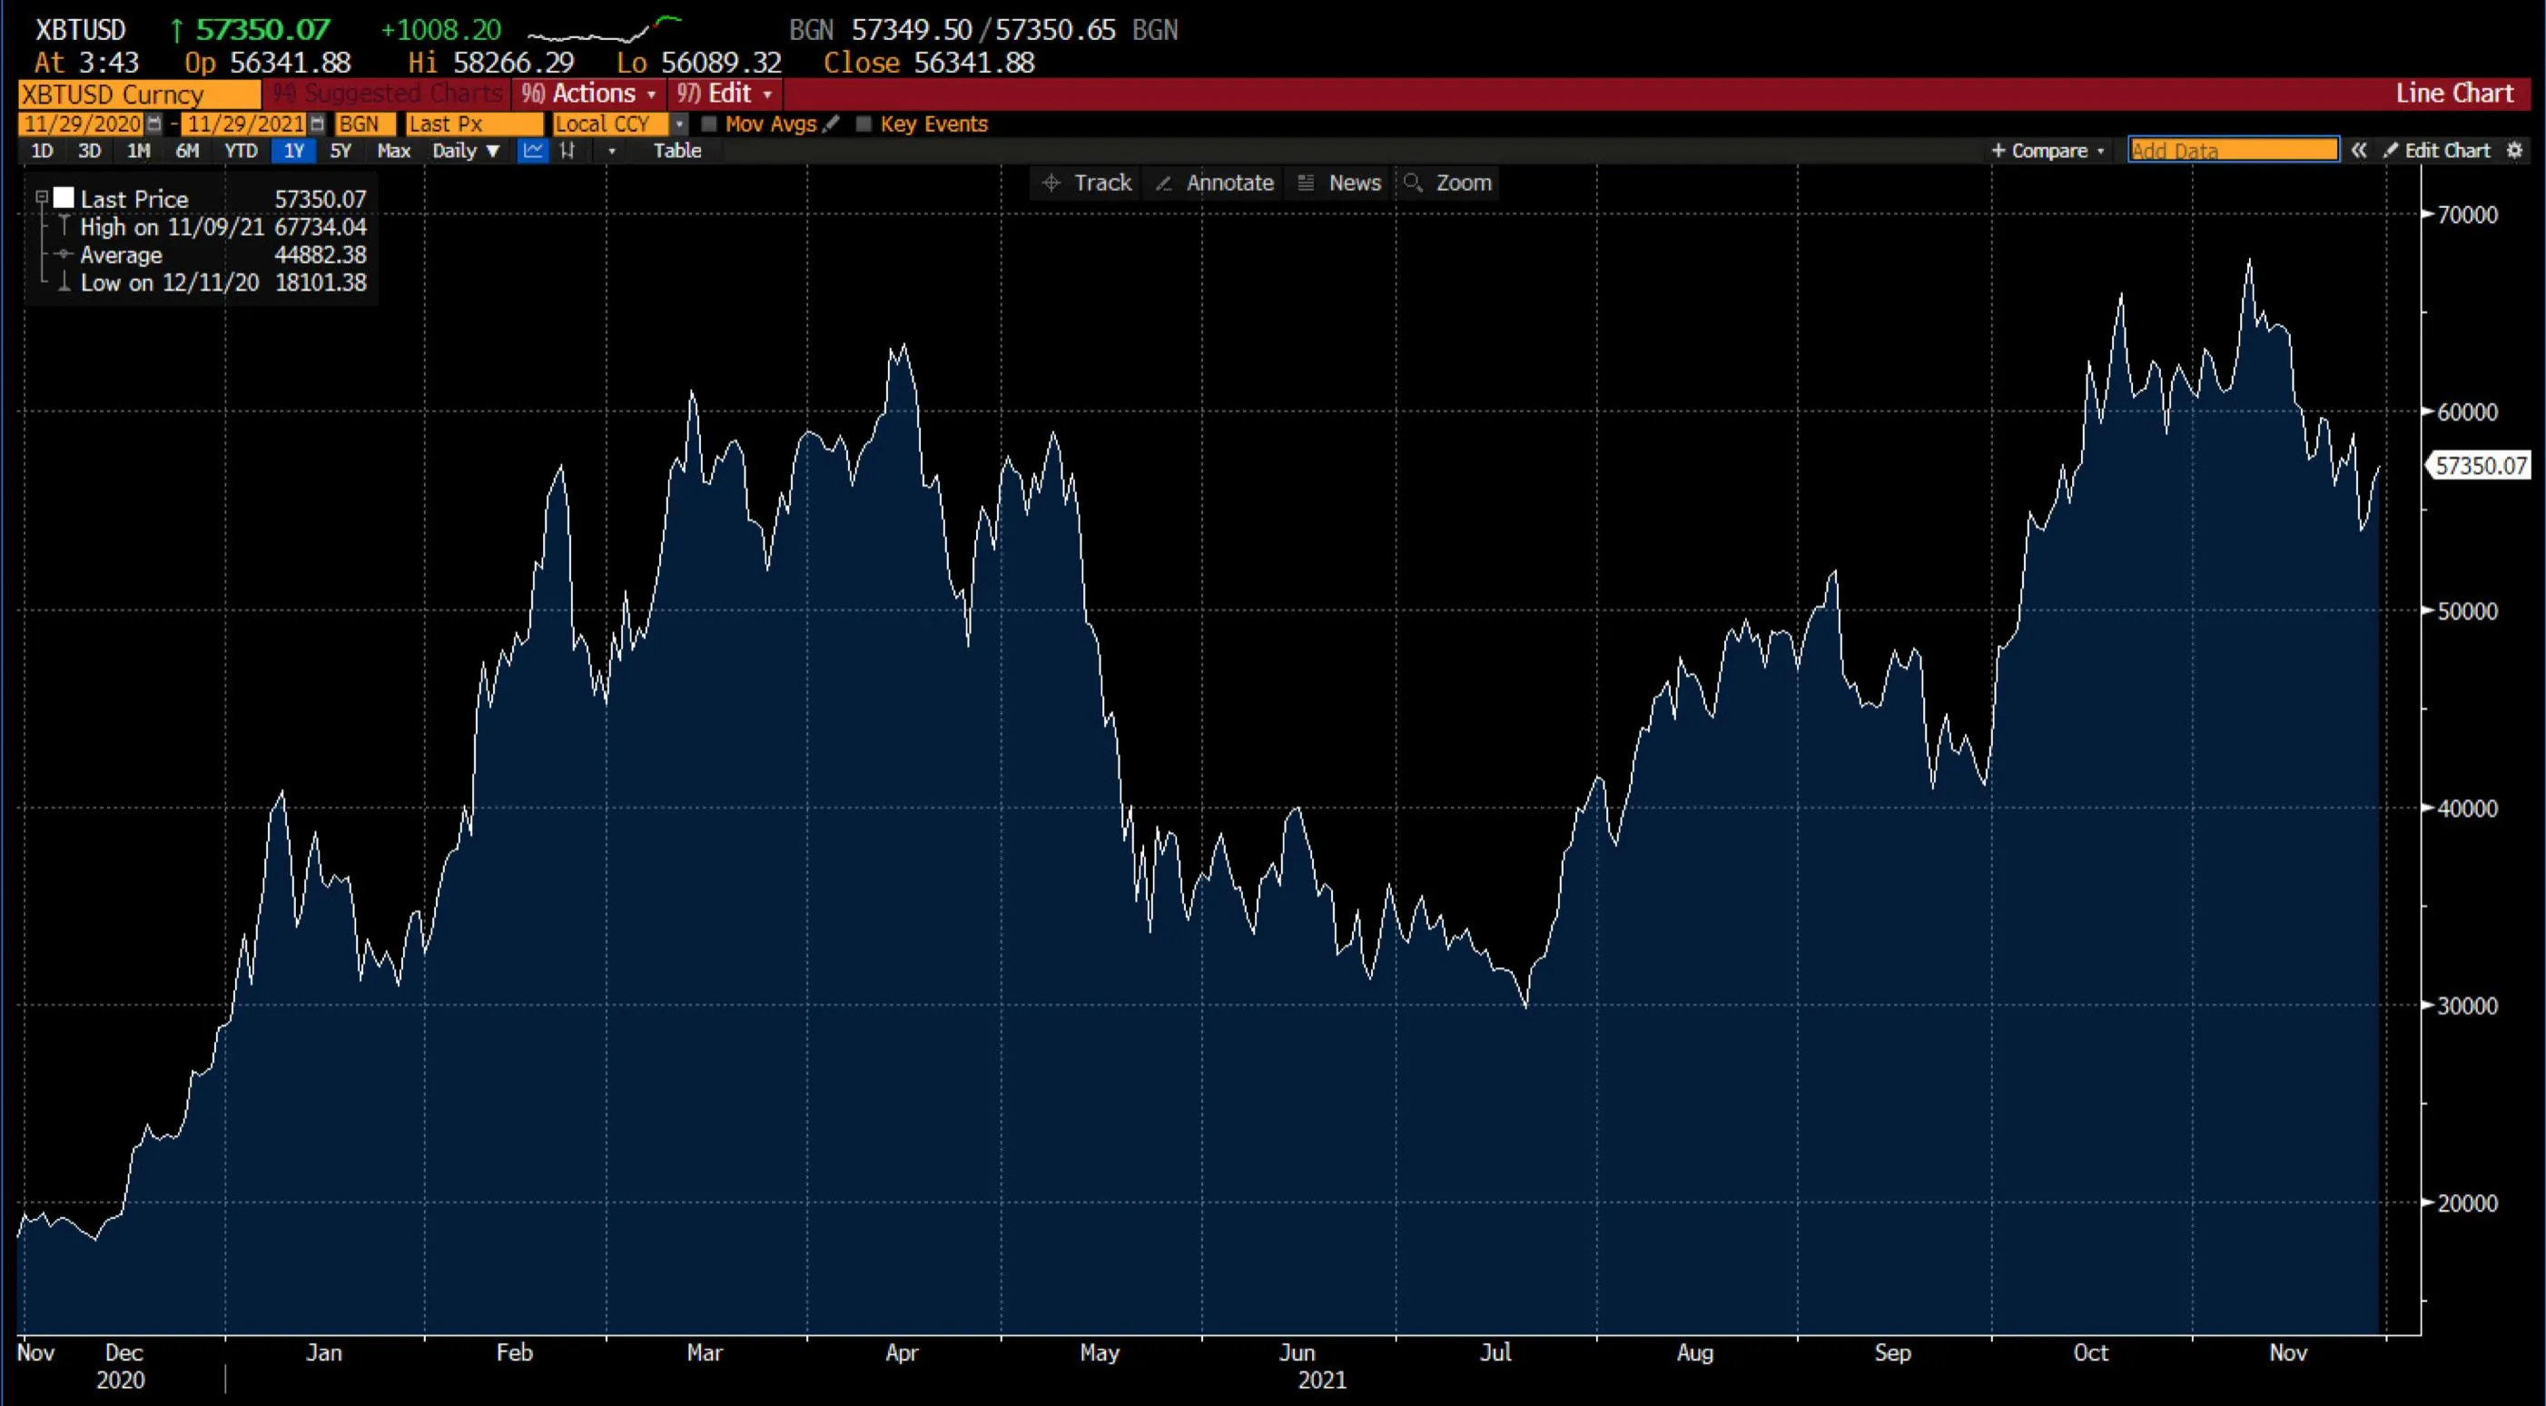Screen dimensions: 2546x1406
Task: Enable the Mov Avgs checkbox
Action: pyautogui.click(x=710, y=124)
